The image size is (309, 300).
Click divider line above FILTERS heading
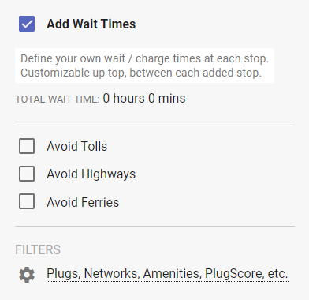[x=154, y=226]
